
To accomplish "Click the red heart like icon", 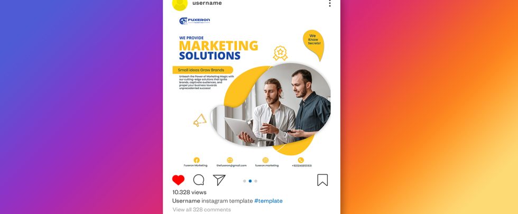I will 178,180.
